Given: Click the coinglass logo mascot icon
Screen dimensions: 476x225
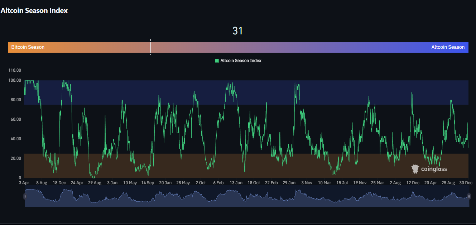Looking at the screenshot, I should point(415,169).
